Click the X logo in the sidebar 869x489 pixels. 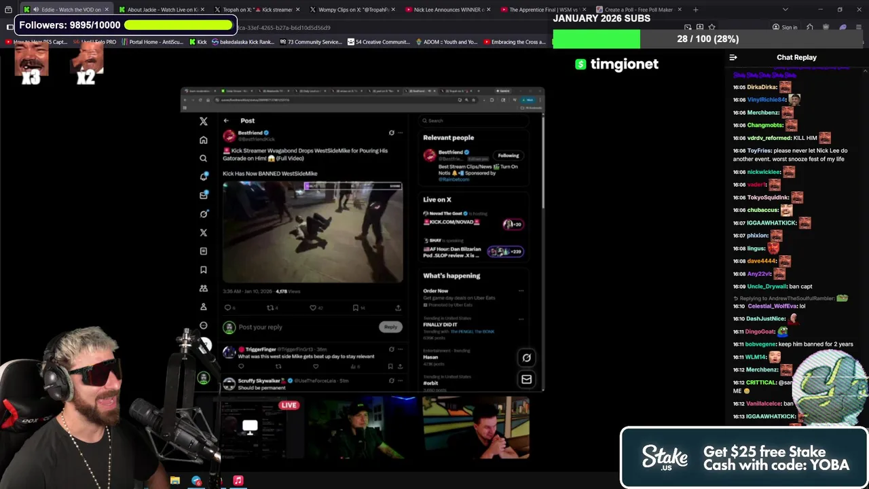[x=204, y=121]
